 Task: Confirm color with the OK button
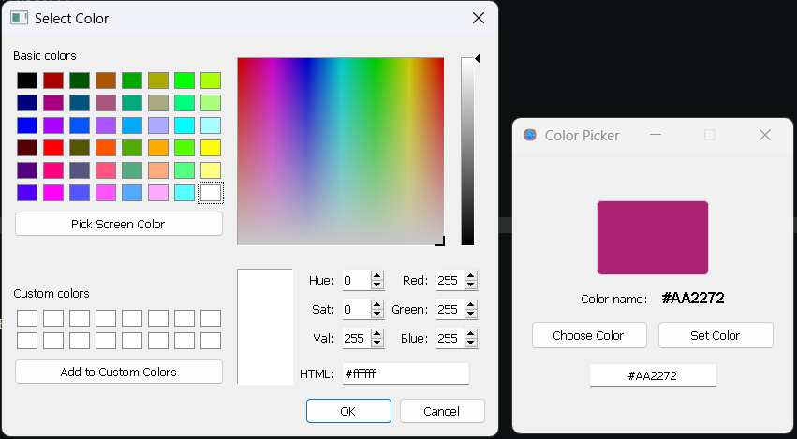[x=348, y=411]
